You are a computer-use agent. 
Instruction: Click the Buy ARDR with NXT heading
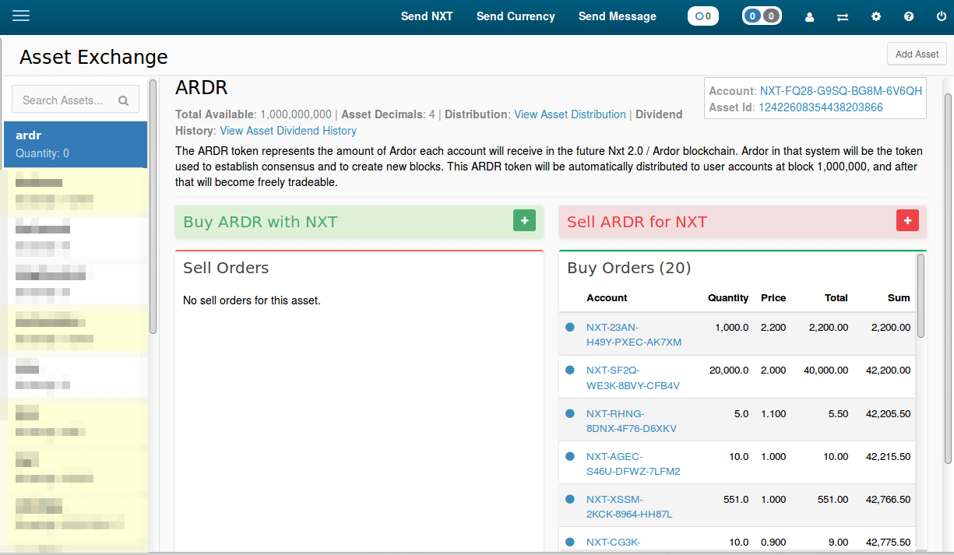point(260,222)
